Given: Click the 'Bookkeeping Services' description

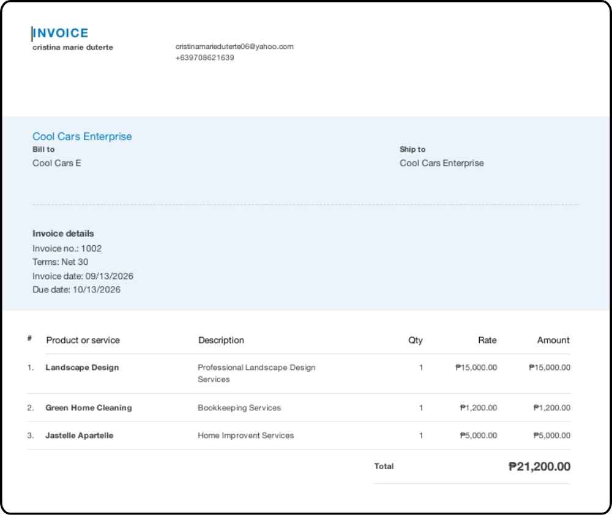Looking at the screenshot, I should point(239,408).
